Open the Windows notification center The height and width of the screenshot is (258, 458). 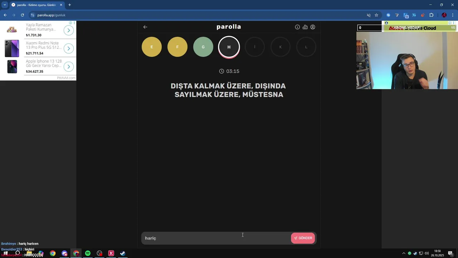tap(450, 253)
